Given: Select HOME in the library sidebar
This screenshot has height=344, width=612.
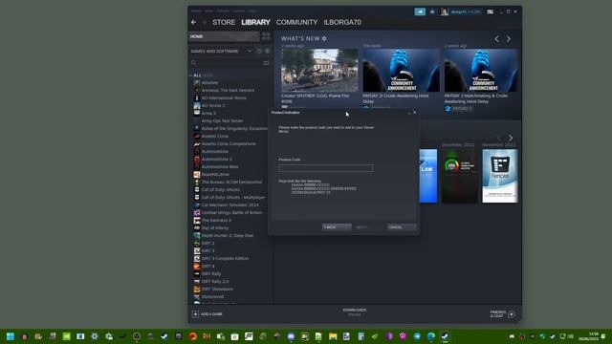Looking at the screenshot, I should coord(224,36).
